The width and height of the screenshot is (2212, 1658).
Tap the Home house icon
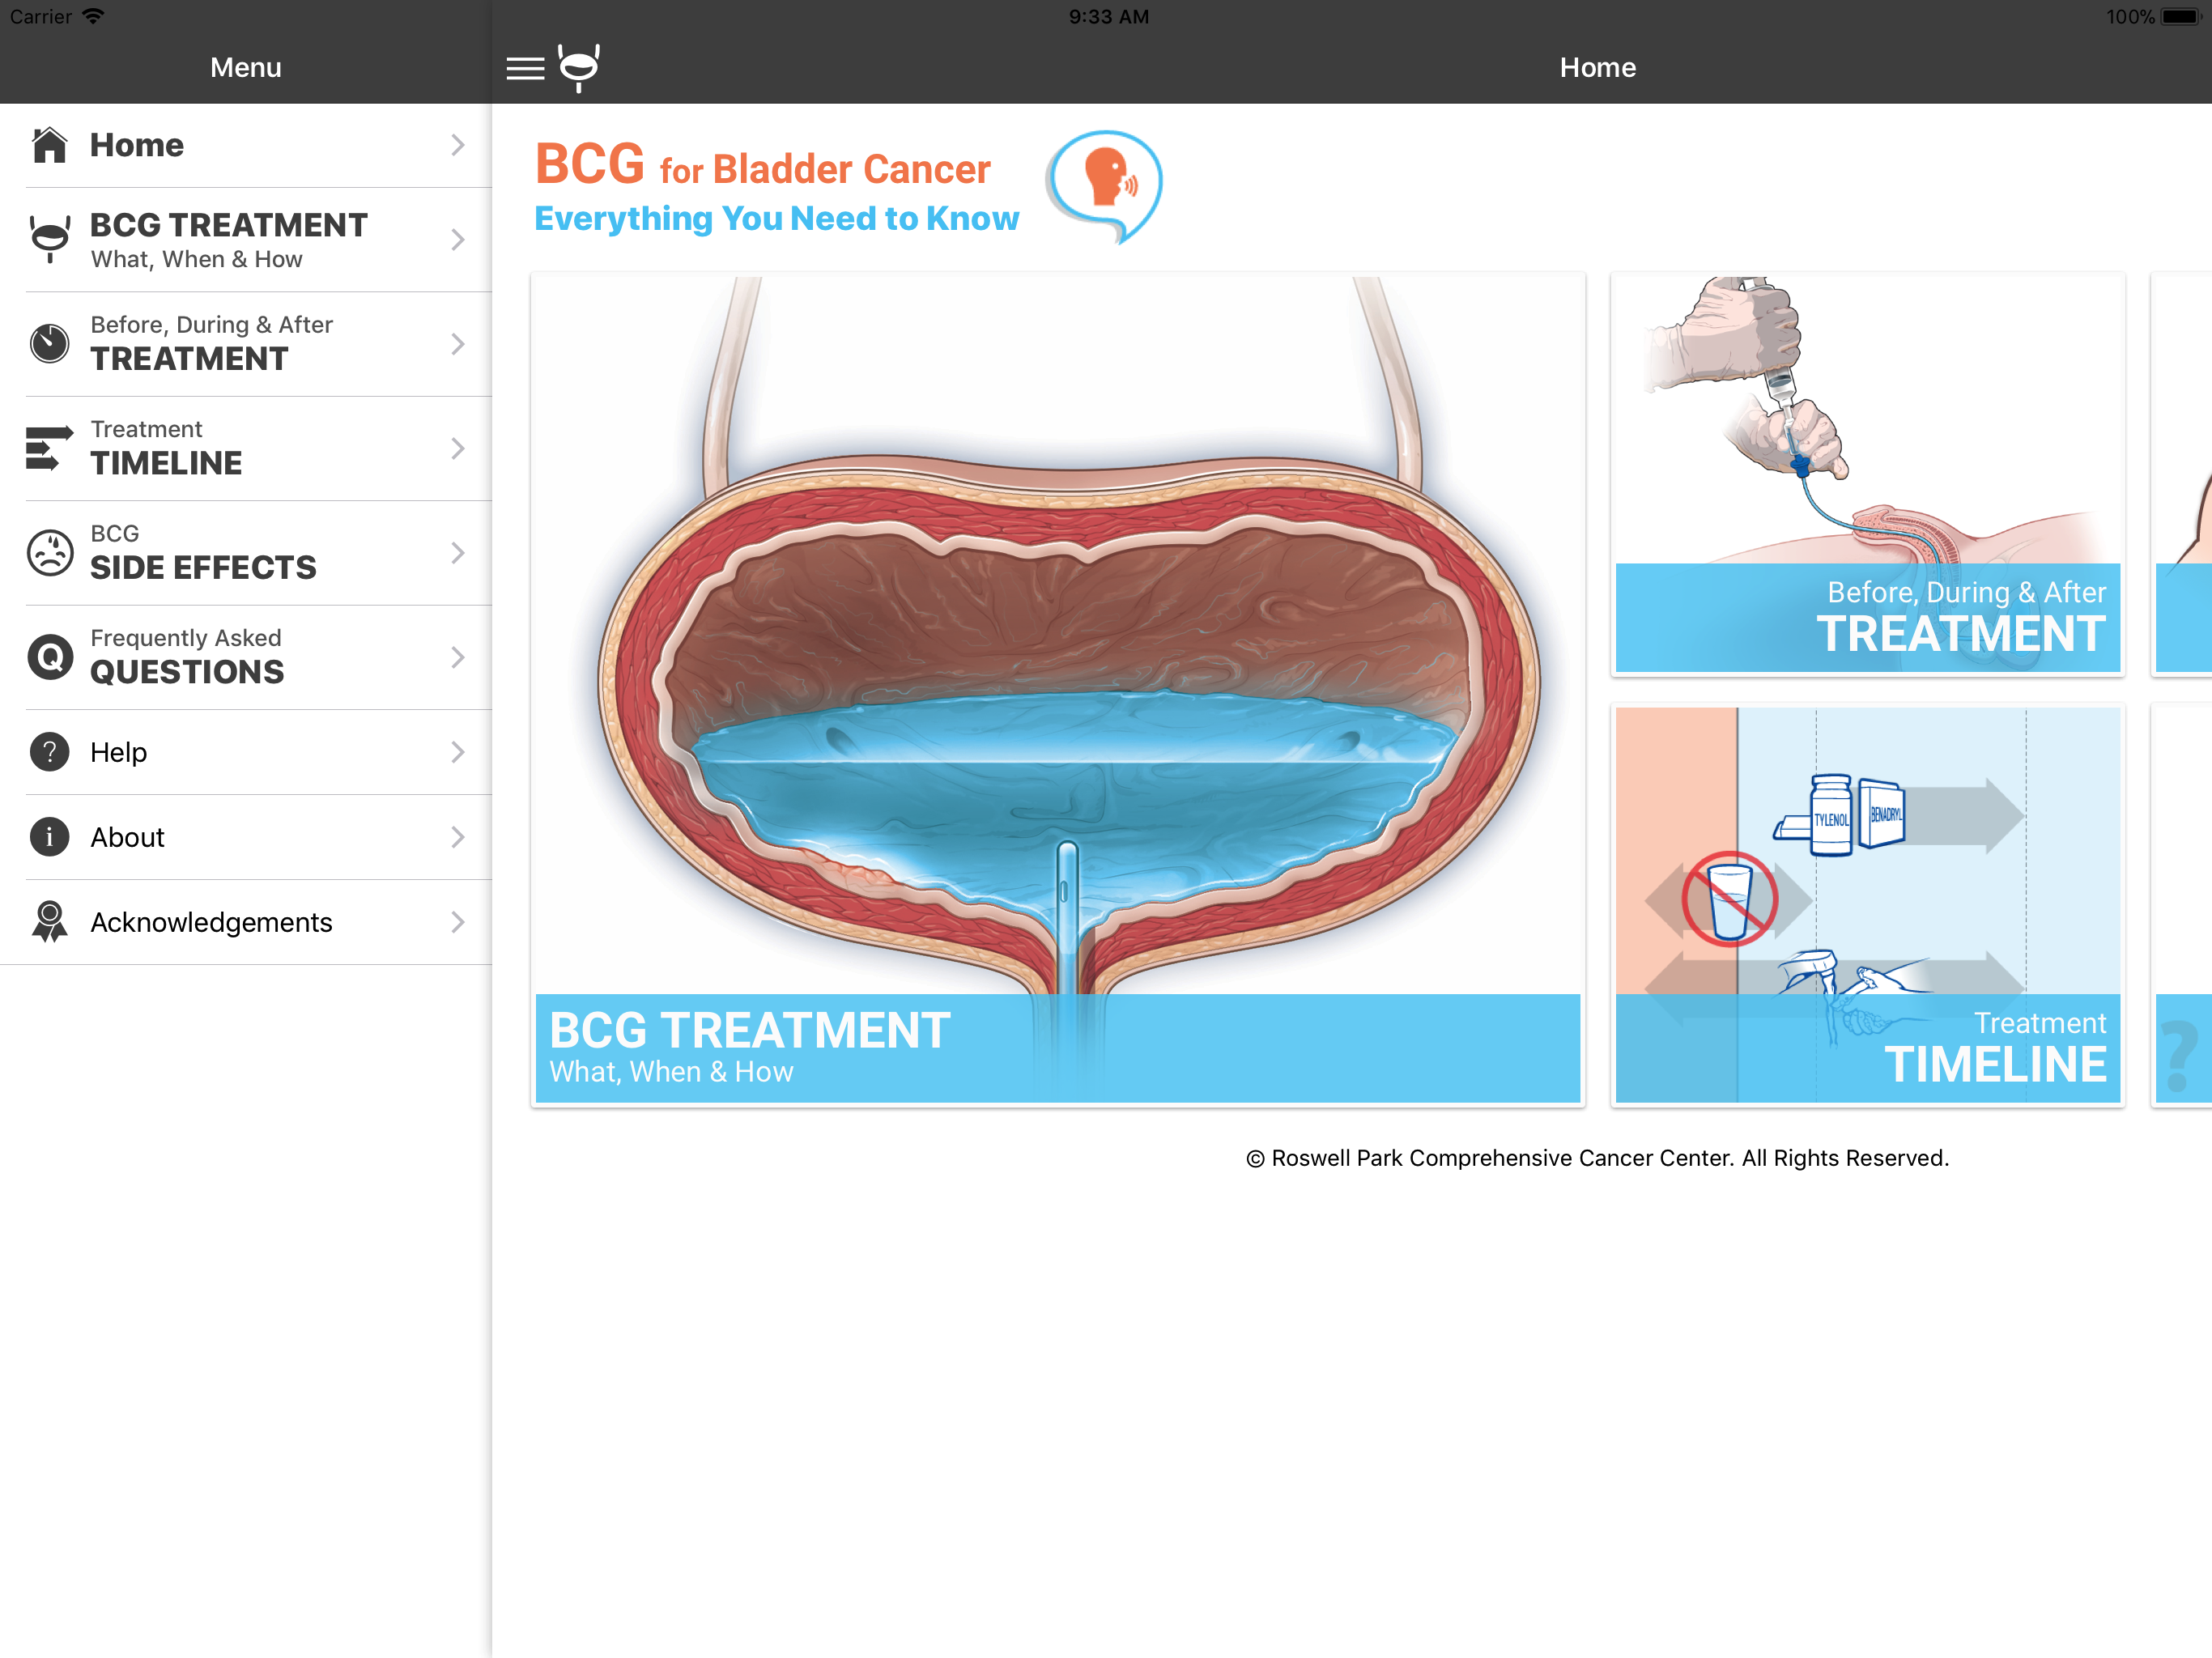tap(49, 145)
